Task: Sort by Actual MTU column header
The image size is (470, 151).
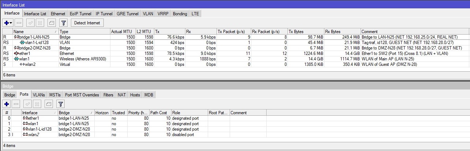Action: tap(123, 32)
